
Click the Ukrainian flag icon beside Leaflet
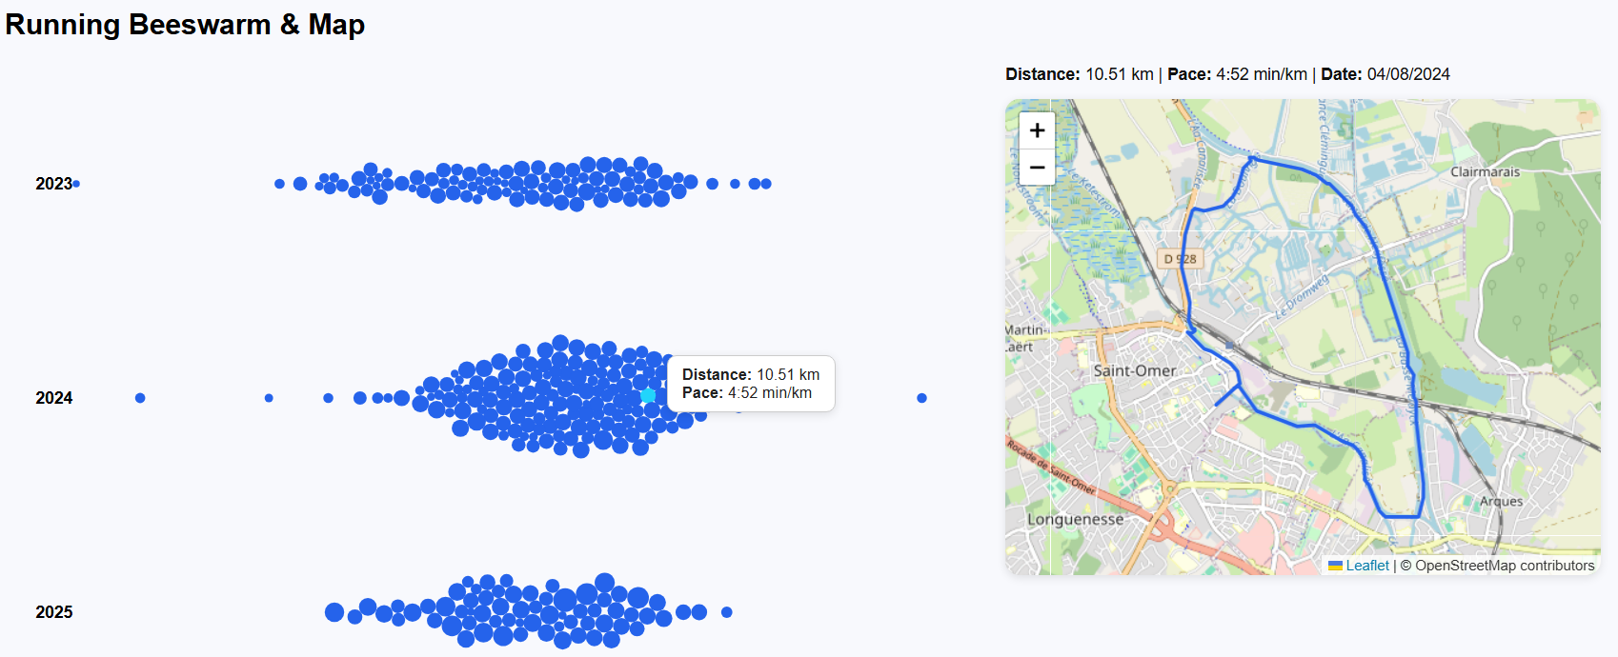(1335, 566)
